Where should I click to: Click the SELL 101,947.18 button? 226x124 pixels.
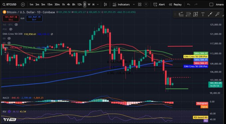[x=11, y=18]
